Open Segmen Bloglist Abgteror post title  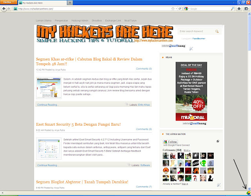point(82,182)
